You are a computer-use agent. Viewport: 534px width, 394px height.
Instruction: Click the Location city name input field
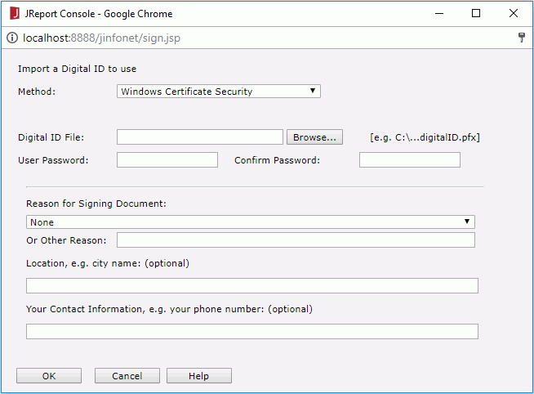coord(252,285)
